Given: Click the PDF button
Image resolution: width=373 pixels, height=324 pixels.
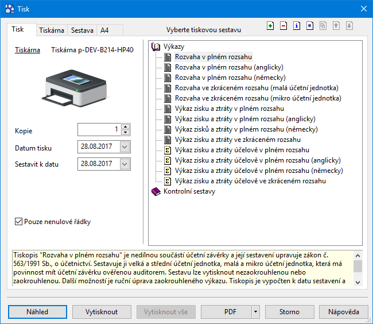Looking at the screenshot, I should [x=226, y=311].
